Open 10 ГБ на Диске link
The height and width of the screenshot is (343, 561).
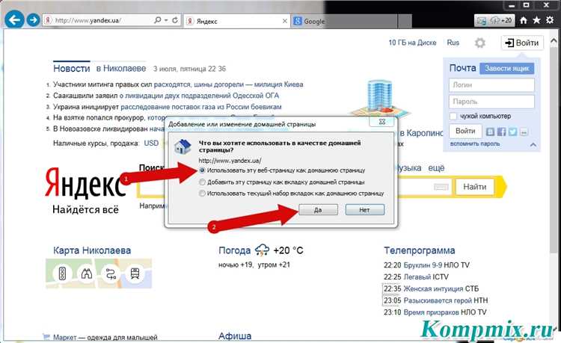click(412, 43)
